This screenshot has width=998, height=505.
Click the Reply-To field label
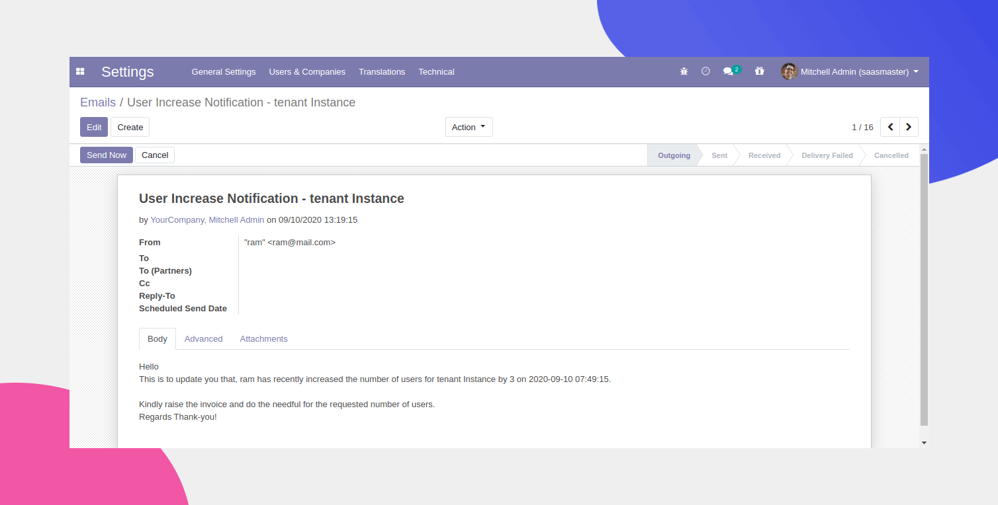[157, 296]
